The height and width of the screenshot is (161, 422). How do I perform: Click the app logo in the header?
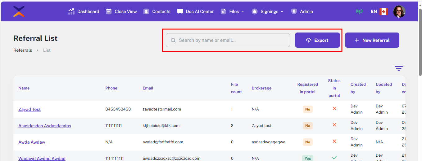19,11
